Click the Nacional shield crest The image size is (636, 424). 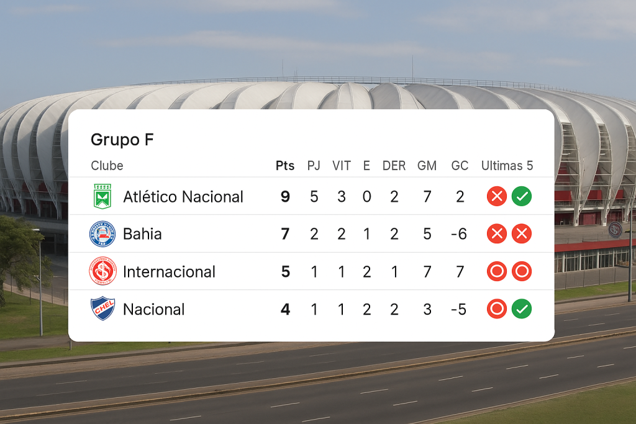[x=102, y=309]
